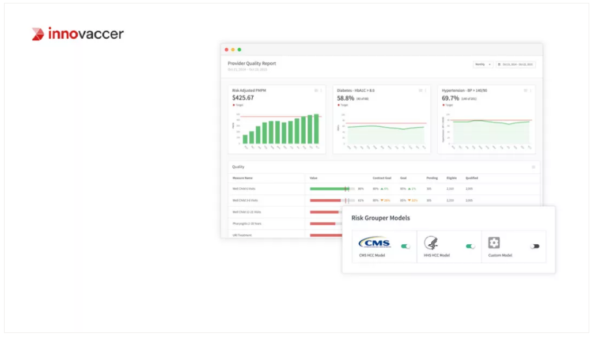This screenshot has width=595, height=337.
Task: Click the Custom Model gear icon
Action: tap(494, 243)
